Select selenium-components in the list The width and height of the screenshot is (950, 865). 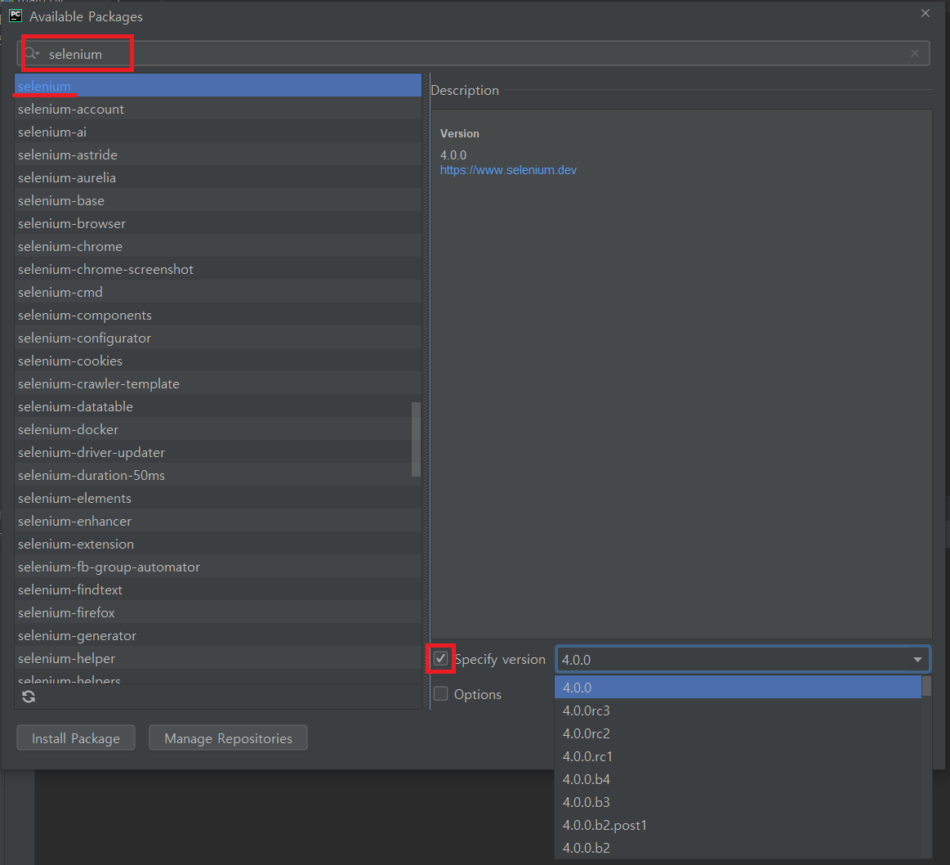pyautogui.click(x=217, y=315)
